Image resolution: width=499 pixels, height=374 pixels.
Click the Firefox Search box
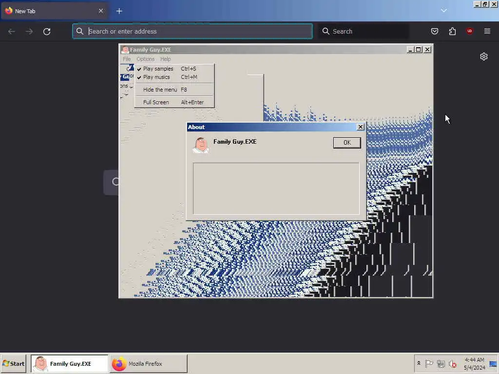click(x=364, y=31)
